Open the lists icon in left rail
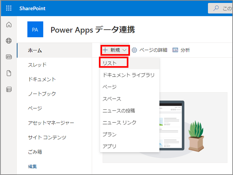Screen dimensions: 233x175 (9, 89)
